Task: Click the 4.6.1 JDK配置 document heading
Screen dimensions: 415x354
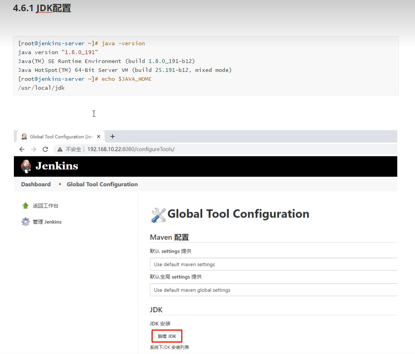Action: coord(42,8)
